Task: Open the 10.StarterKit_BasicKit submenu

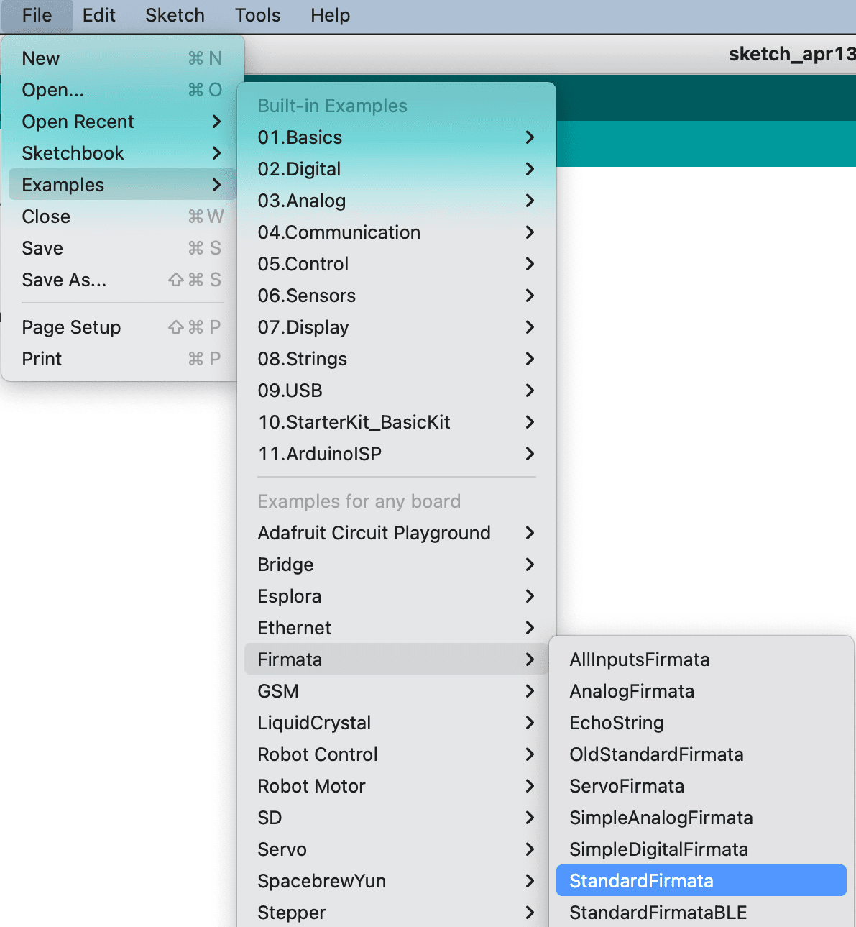Action: [396, 422]
